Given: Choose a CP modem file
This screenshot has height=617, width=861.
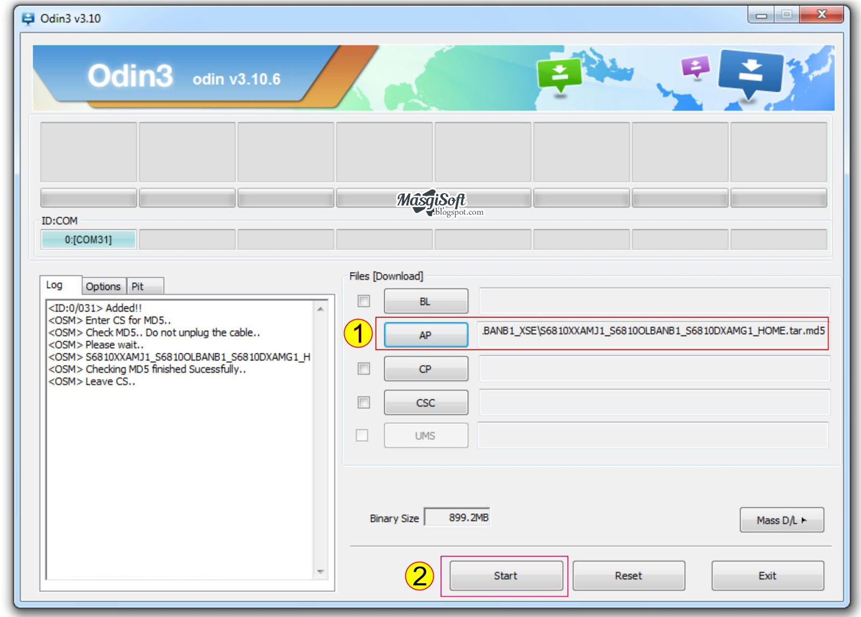Looking at the screenshot, I should 426,369.
